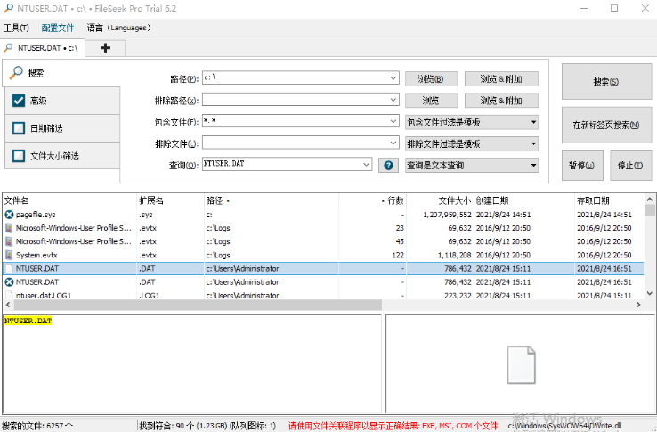Open the 工具(T) menu
Screen dimensions: 657x432
[x=16, y=28]
